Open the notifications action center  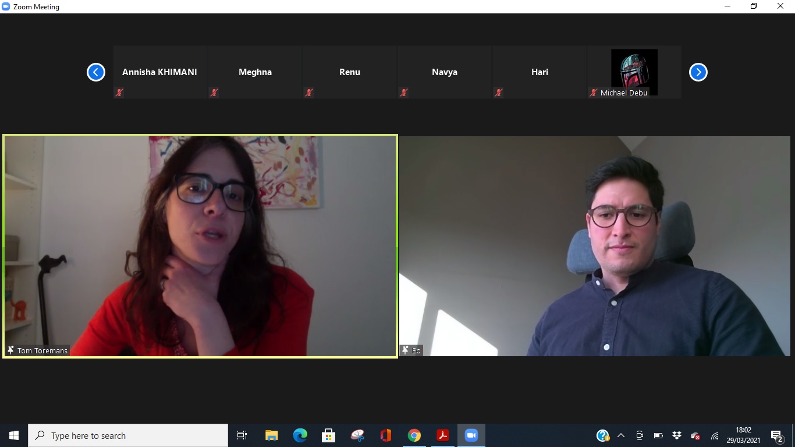pos(776,435)
